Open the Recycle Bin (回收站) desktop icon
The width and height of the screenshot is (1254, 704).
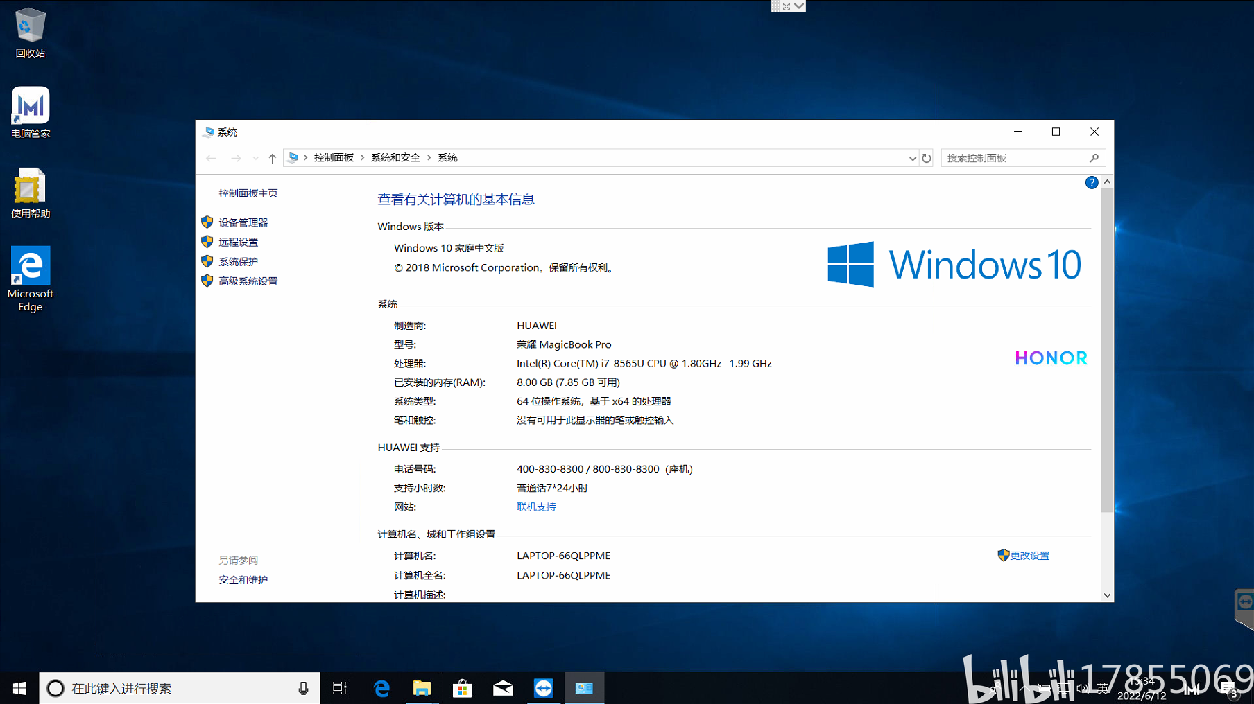click(30, 33)
